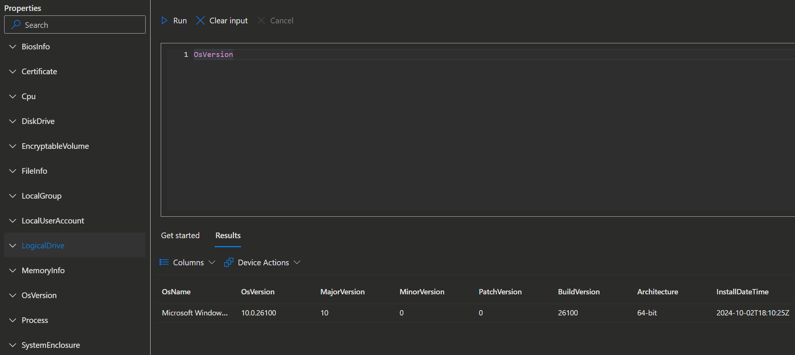Click the Clear input X icon
Viewport: 795px width, 355px height.
(x=200, y=20)
